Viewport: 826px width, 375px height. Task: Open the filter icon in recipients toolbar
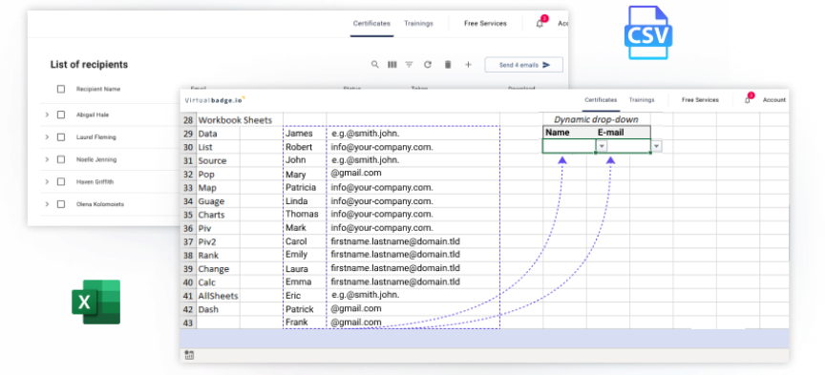click(x=409, y=65)
